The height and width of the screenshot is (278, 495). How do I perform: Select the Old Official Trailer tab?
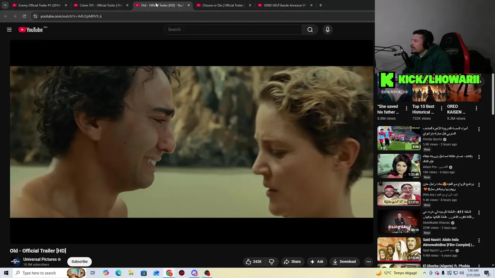[x=162, y=5]
